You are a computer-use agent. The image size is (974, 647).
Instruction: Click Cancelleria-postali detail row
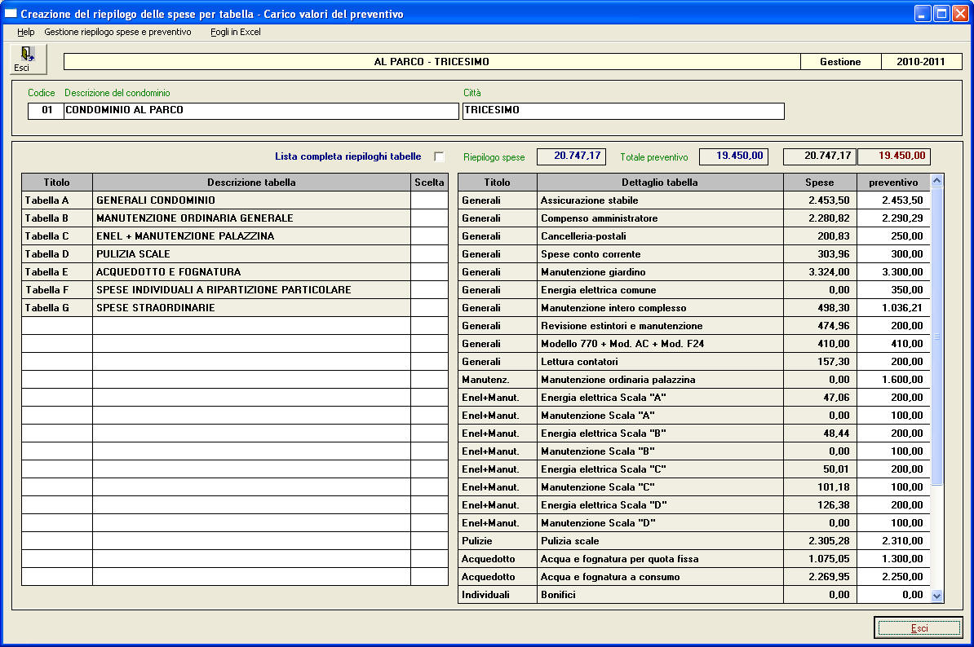(x=694, y=235)
